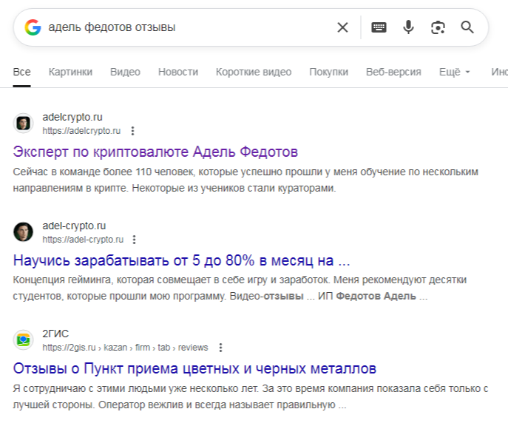Switch to the 'Картинки' tab
The height and width of the screenshot is (426, 508).
tap(70, 72)
